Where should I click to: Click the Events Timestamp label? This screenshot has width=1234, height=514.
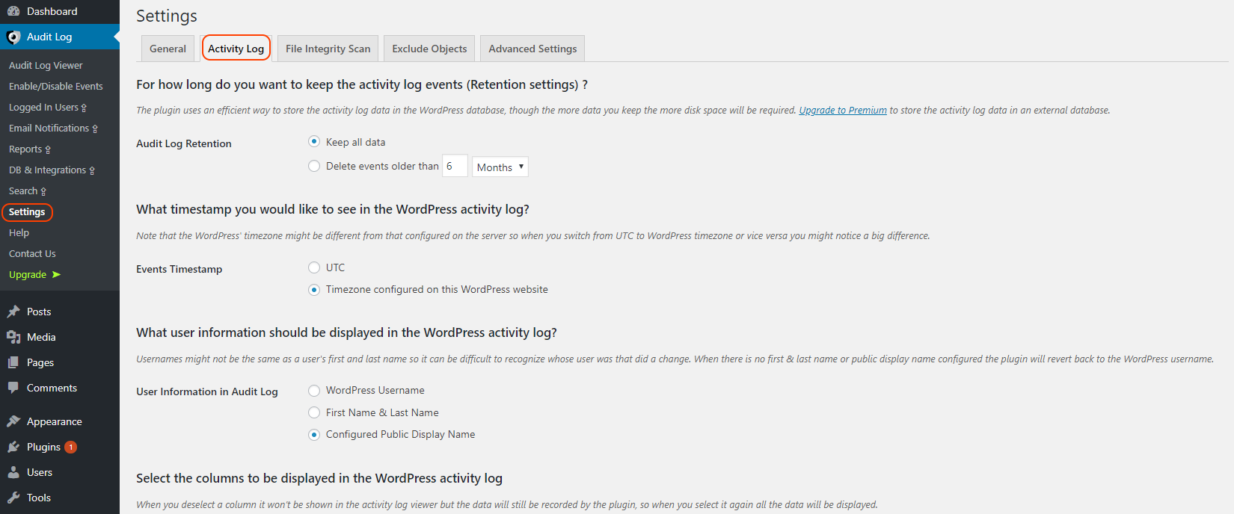[179, 269]
